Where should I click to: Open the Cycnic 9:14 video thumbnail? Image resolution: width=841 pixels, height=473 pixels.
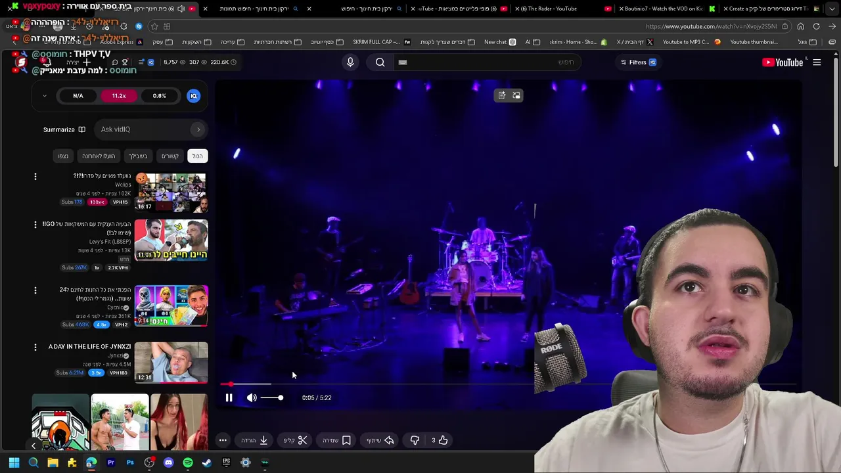(x=171, y=305)
